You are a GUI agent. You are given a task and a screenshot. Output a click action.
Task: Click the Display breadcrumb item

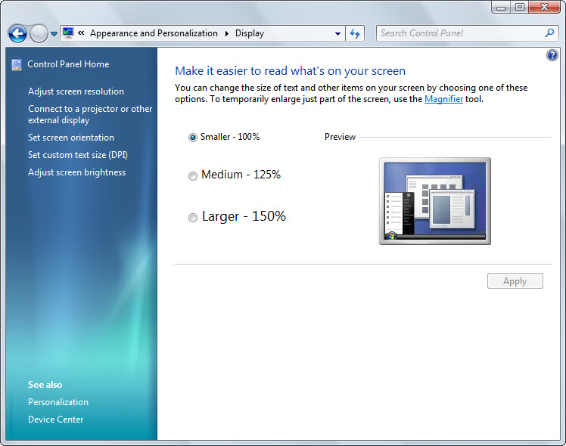[250, 33]
